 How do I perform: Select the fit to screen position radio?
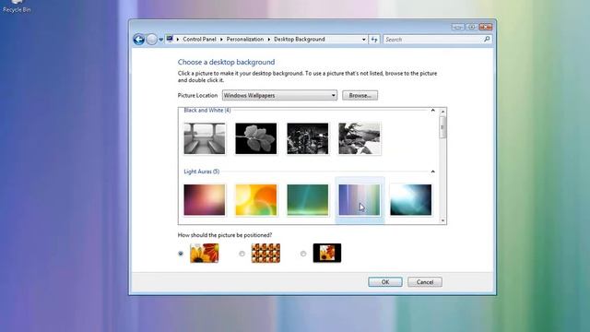point(181,254)
